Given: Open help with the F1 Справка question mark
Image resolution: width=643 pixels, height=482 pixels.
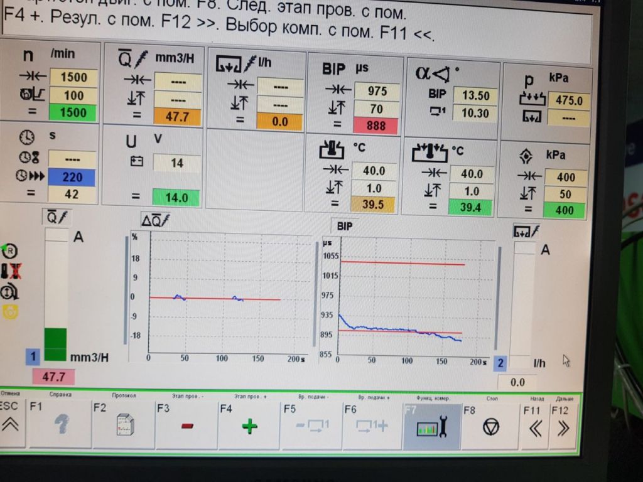Looking at the screenshot, I should point(60,424).
